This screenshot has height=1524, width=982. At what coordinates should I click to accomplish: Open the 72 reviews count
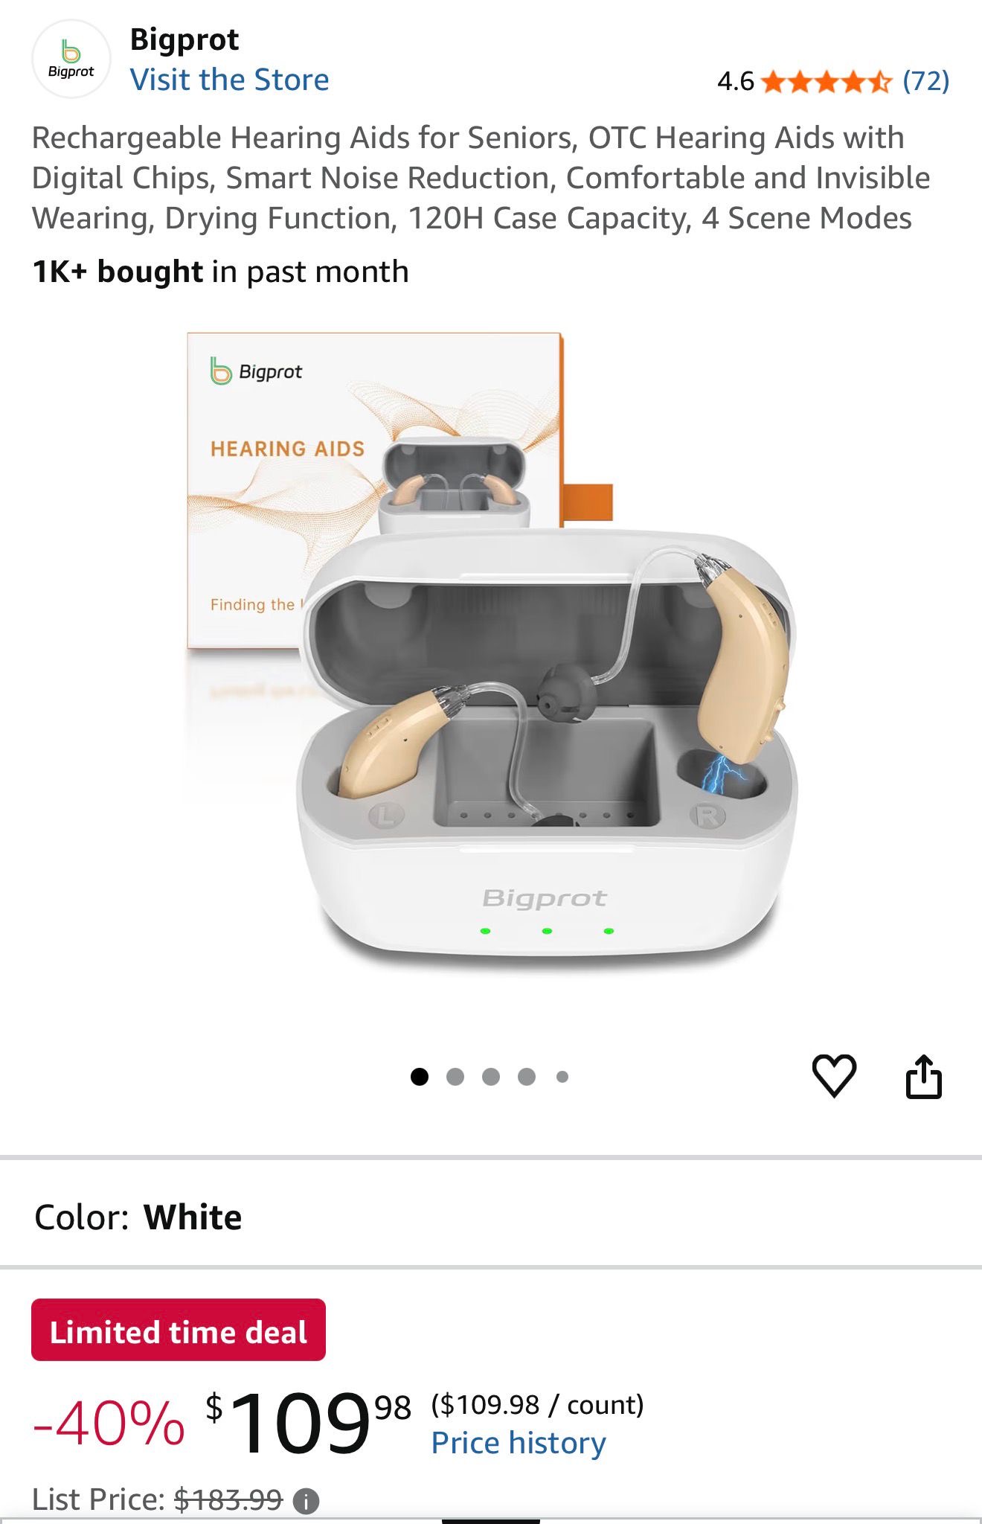[x=926, y=80]
